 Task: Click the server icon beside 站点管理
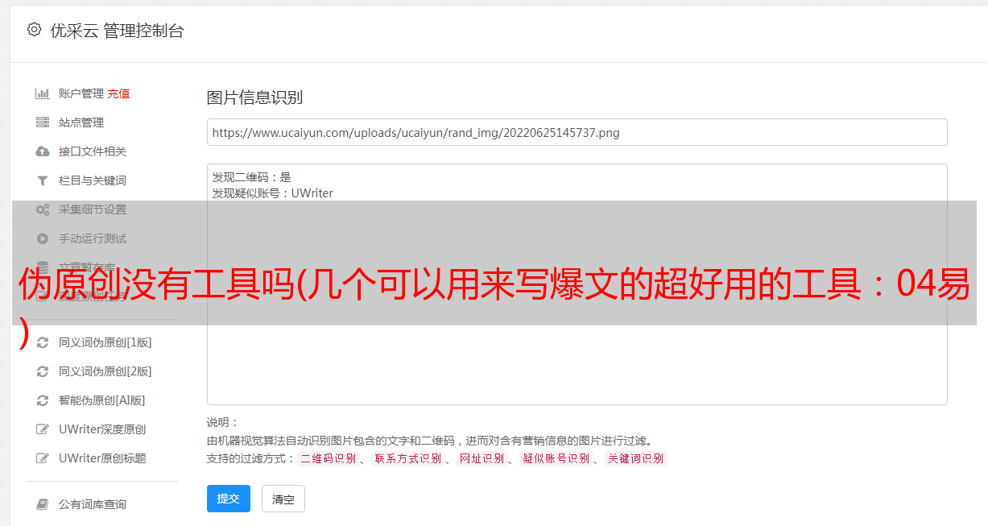tap(43, 122)
